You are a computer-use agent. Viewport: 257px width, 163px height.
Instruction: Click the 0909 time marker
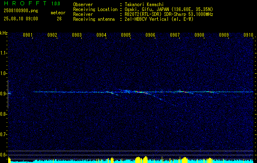point(224,35)
